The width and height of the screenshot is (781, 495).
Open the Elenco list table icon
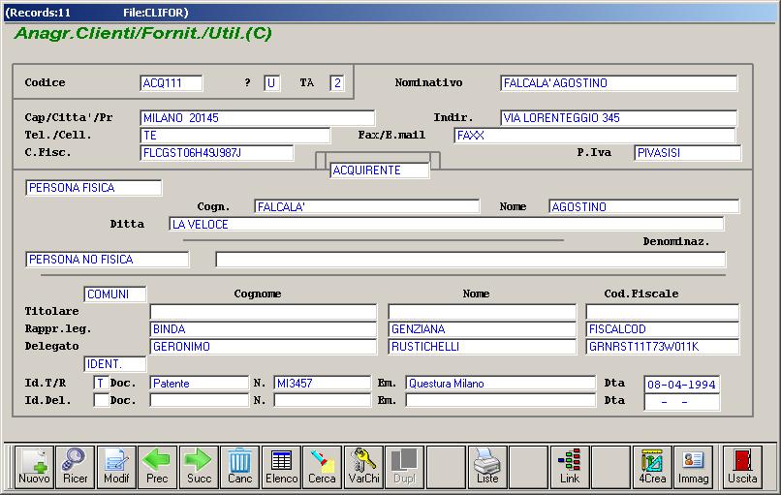click(x=281, y=466)
